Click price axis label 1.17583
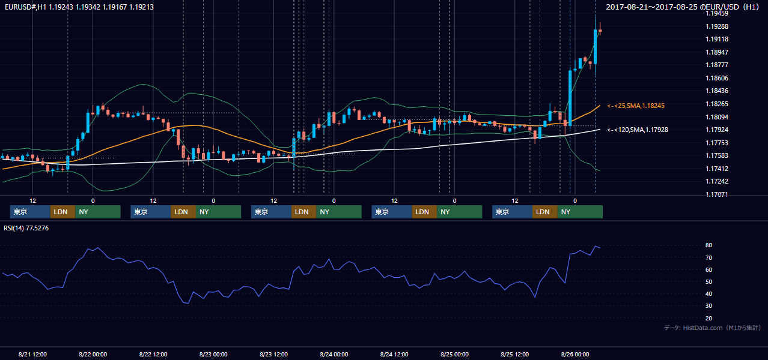This screenshot has width=768, height=360. (716, 155)
